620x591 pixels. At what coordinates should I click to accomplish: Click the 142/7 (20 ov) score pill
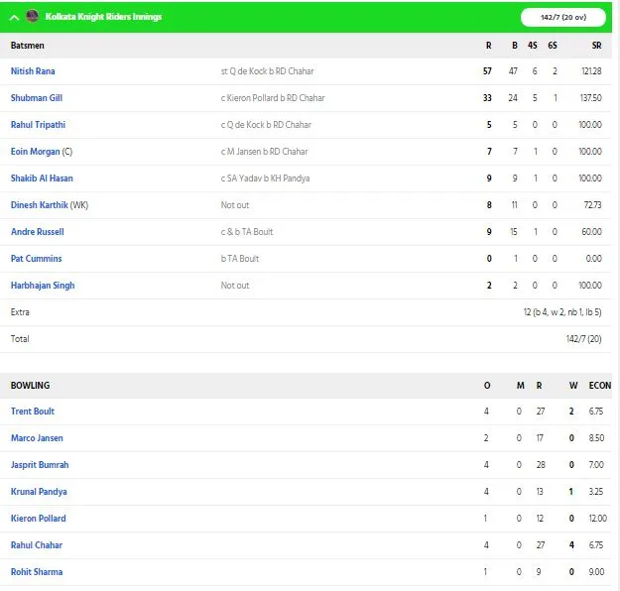pyautogui.click(x=563, y=18)
